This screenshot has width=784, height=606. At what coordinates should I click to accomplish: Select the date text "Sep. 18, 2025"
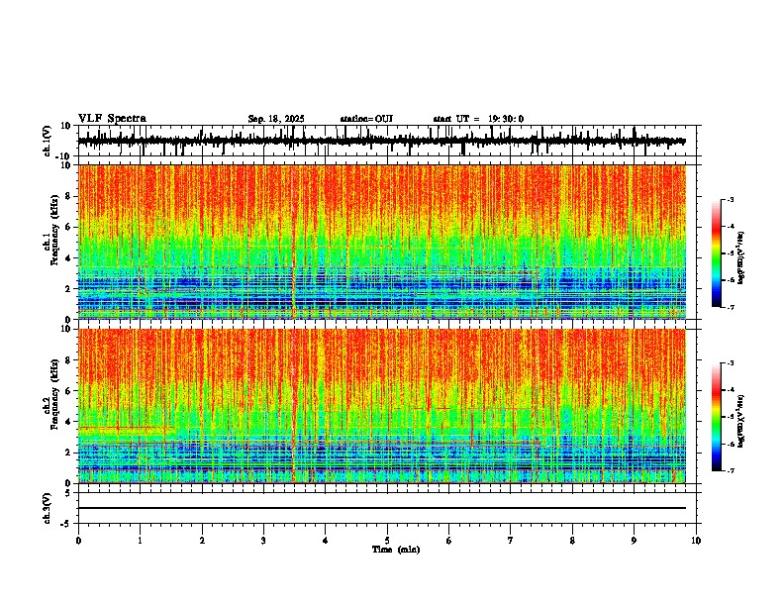tap(276, 119)
